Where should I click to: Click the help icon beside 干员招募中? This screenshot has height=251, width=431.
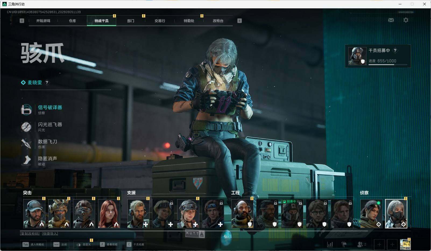pyautogui.click(x=395, y=50)
